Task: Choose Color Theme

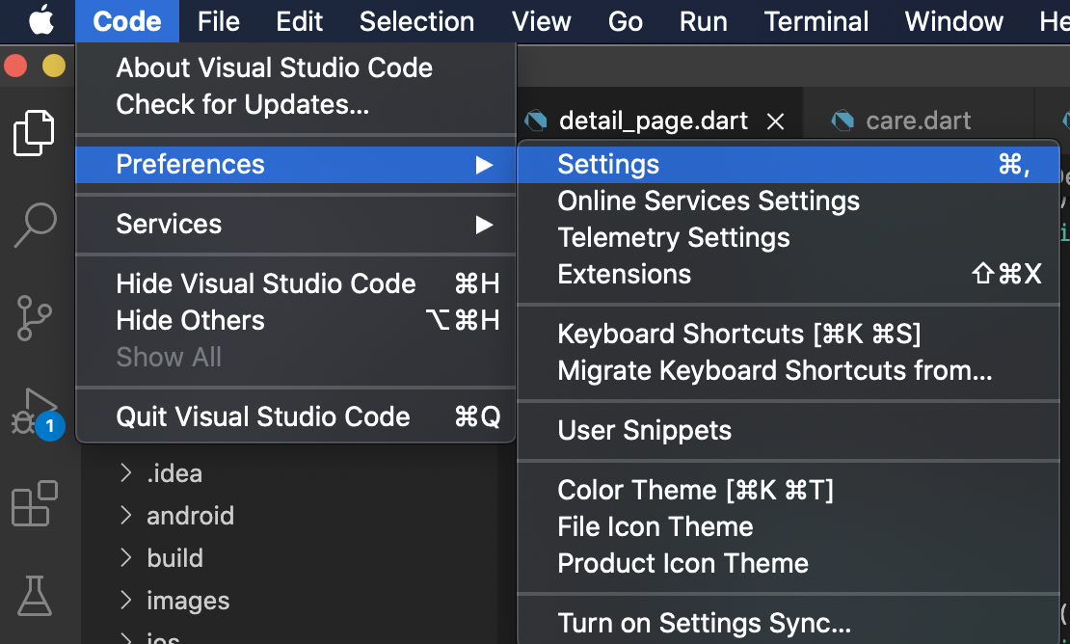Action: [789, 491]
